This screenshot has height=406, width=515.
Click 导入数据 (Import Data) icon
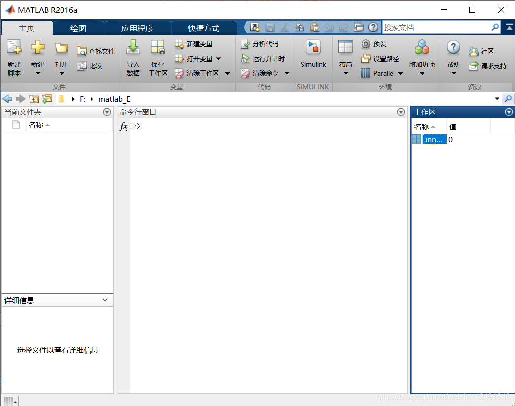point(133,47)
